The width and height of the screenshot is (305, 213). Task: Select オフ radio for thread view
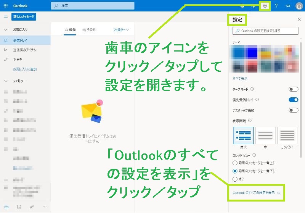[235, 179]
